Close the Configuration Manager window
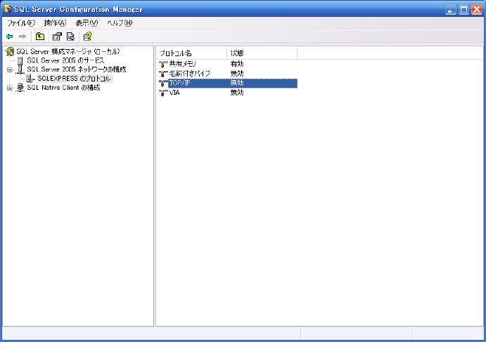 point(476,10)
